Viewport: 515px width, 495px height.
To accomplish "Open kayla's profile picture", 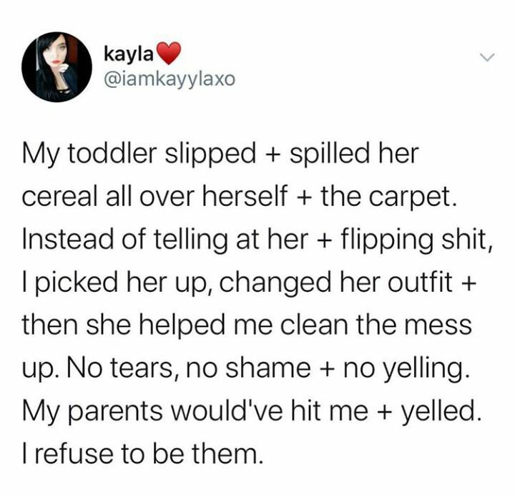I will pyautogui.click(x=57, y=67).
